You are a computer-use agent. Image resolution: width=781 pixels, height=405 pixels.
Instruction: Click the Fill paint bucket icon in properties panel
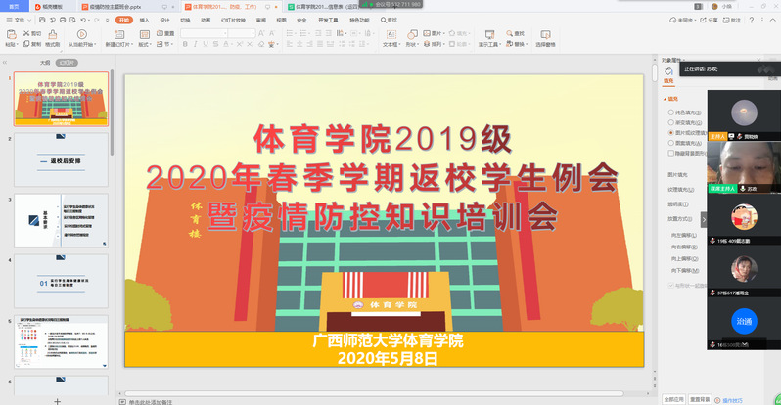[668, 73]
